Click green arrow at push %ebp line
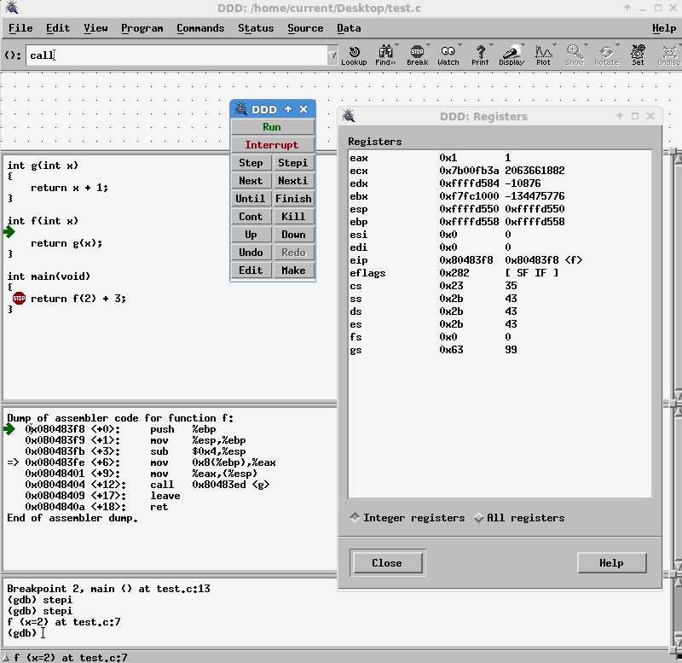The image size is (682, 663). tap(9, 429)
